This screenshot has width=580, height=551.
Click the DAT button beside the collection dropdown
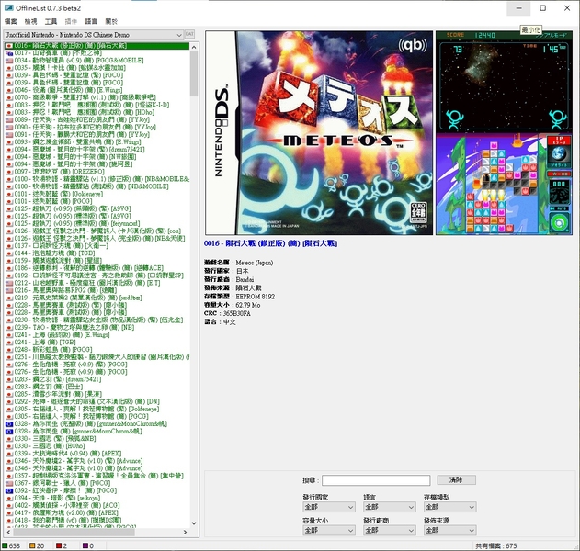[189, 34]
